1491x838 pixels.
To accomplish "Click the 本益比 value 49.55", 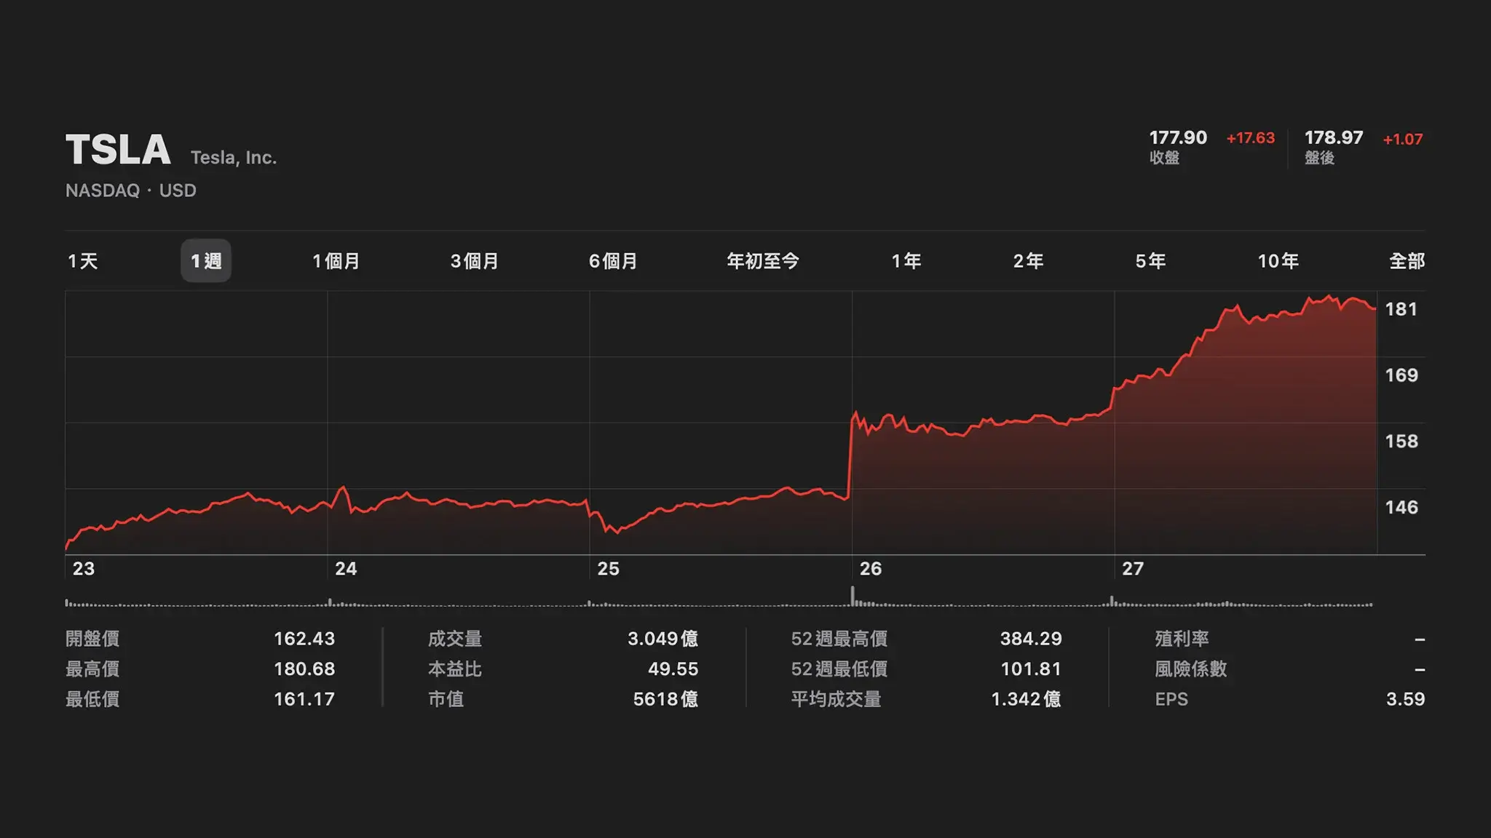I will (673, 669).
